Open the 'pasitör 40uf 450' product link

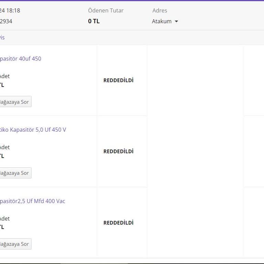point(20,59)
